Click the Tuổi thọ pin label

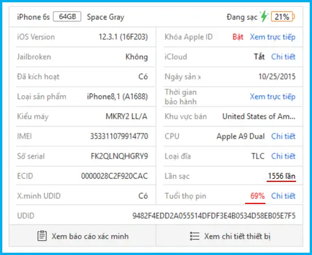[185, 196]
